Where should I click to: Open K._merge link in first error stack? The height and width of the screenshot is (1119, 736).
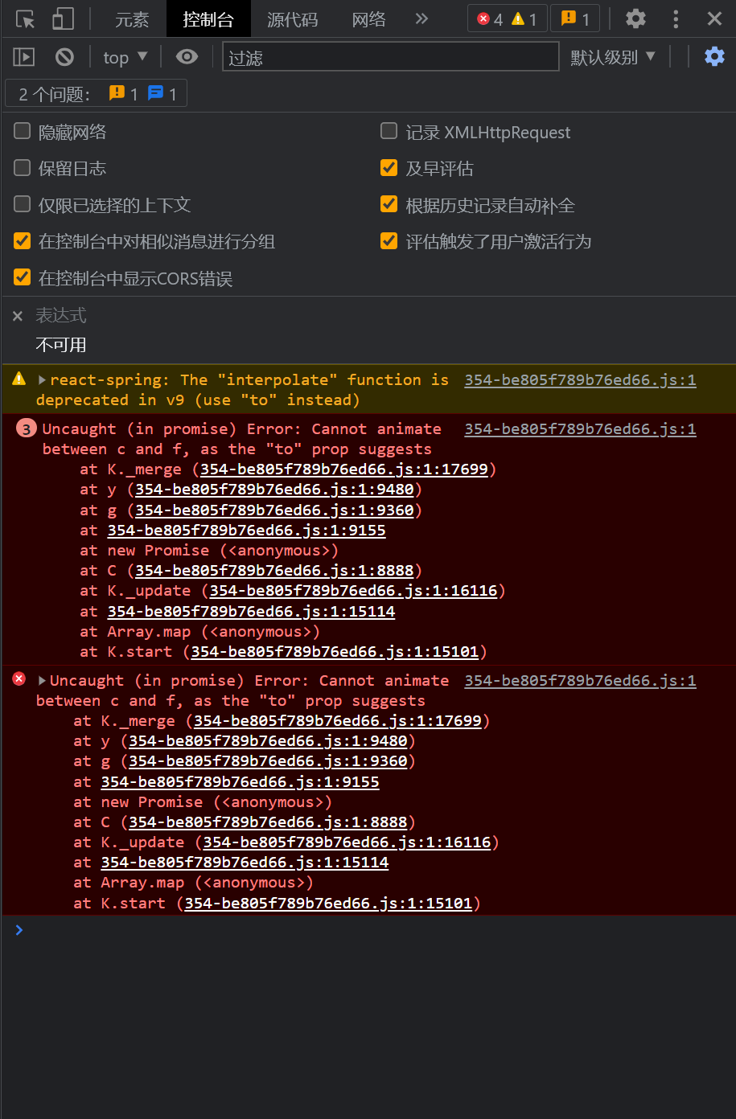(x=344, y=469)
